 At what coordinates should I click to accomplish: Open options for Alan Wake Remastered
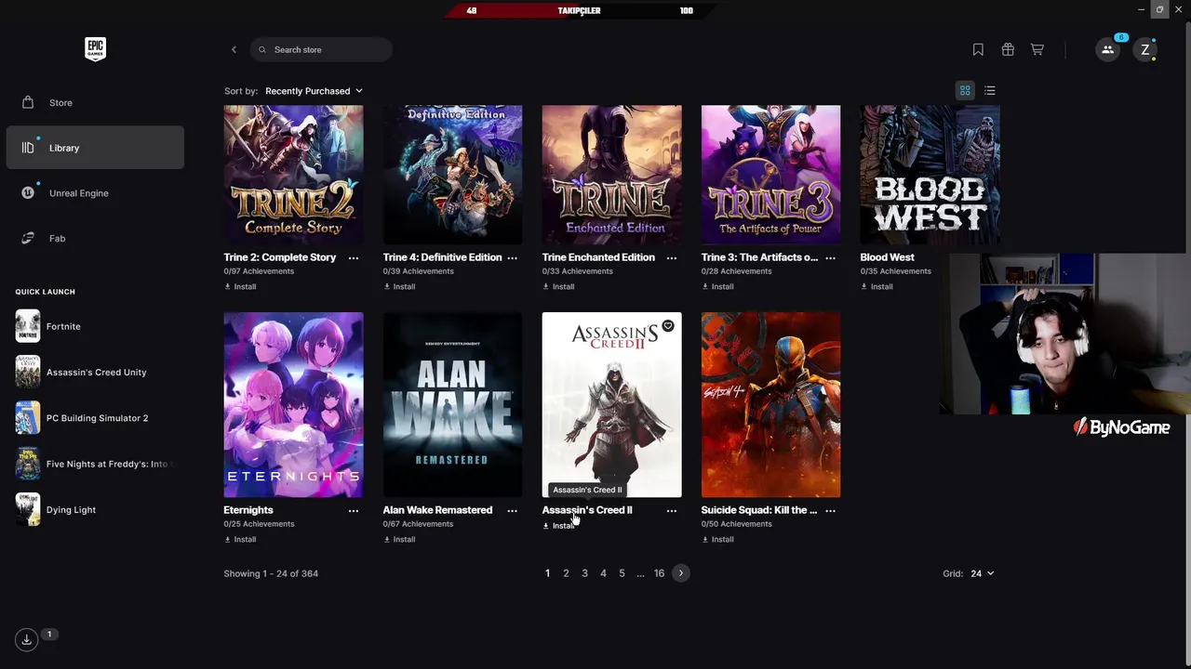point(513,510)
